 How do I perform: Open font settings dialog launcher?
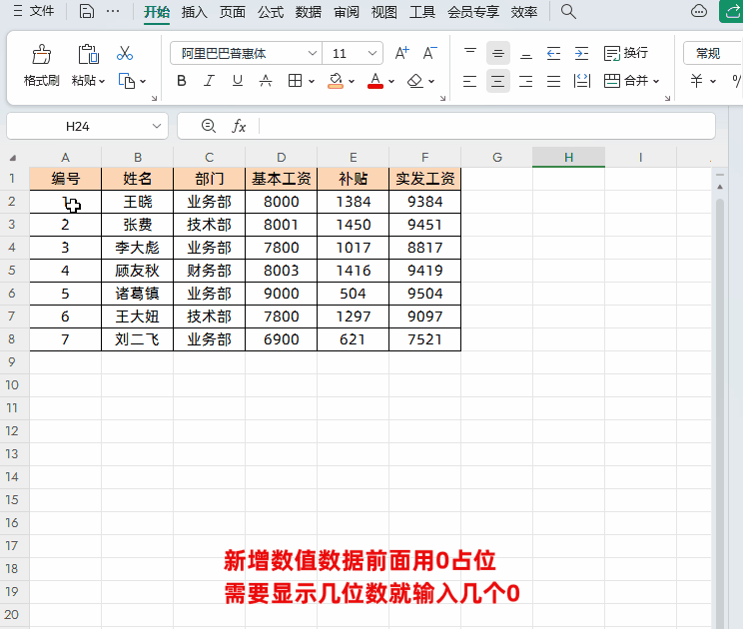tap(442, 98)
